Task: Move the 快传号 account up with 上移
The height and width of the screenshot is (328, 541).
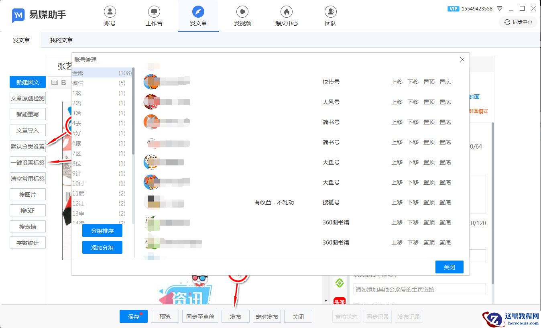Action: [x=397, y=82]
